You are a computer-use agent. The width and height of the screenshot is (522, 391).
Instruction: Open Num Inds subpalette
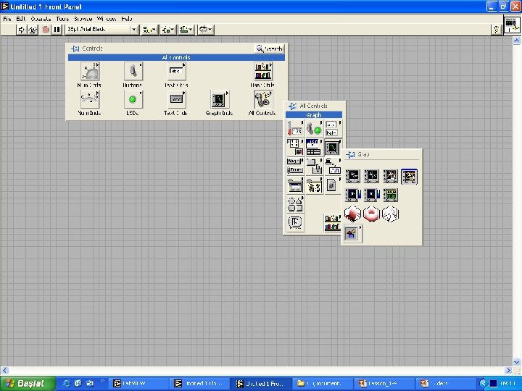click(90, 99)
